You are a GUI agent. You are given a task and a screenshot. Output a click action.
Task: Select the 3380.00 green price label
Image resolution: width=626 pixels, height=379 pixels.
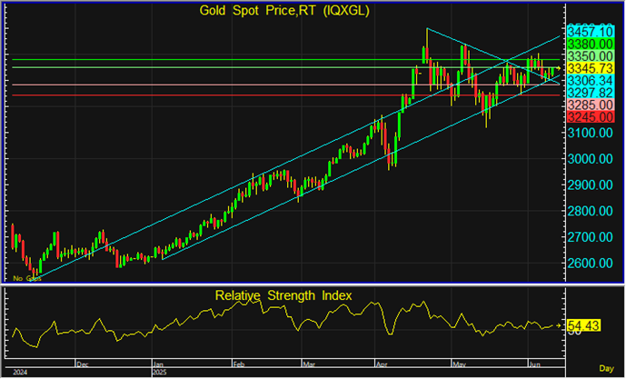point(590,44)
